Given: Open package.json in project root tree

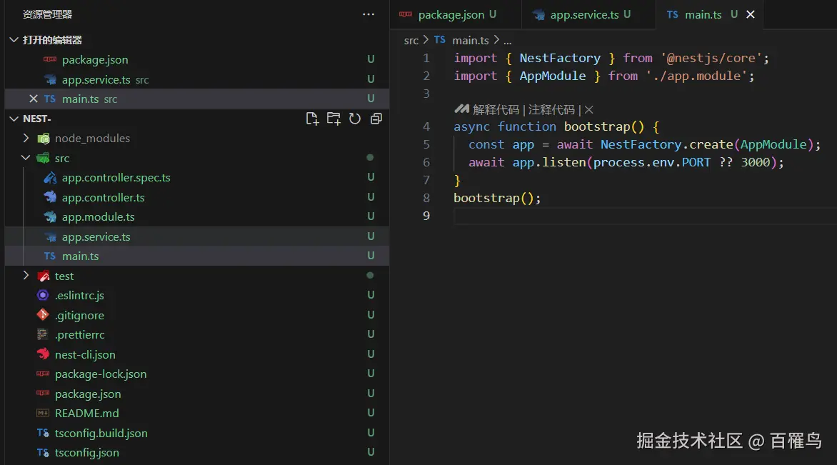Looking at the screenshot, I should pyautogui.click(x=197, y=394).
